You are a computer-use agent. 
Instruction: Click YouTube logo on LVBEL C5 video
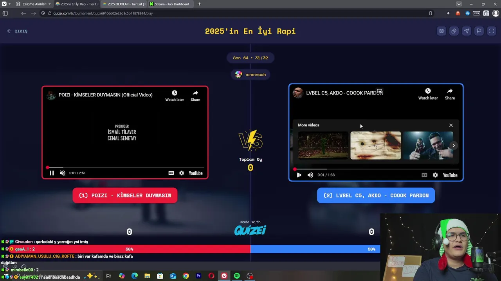tap(450, 175)
